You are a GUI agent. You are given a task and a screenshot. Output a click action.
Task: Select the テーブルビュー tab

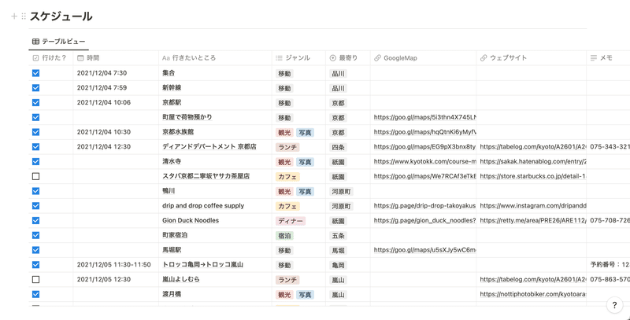(x=58, y=42)
